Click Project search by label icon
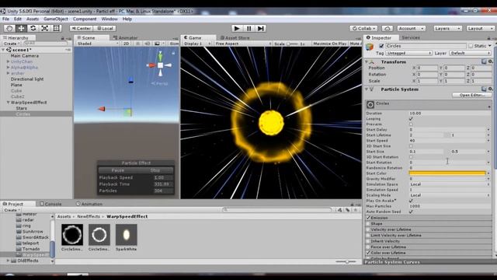The height and width of the screenshot is (280, 497). [x=347, y=210]
